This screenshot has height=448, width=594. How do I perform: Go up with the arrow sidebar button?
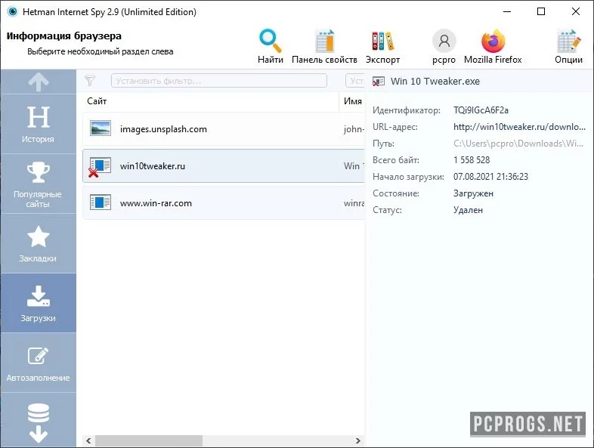(39, 82)
